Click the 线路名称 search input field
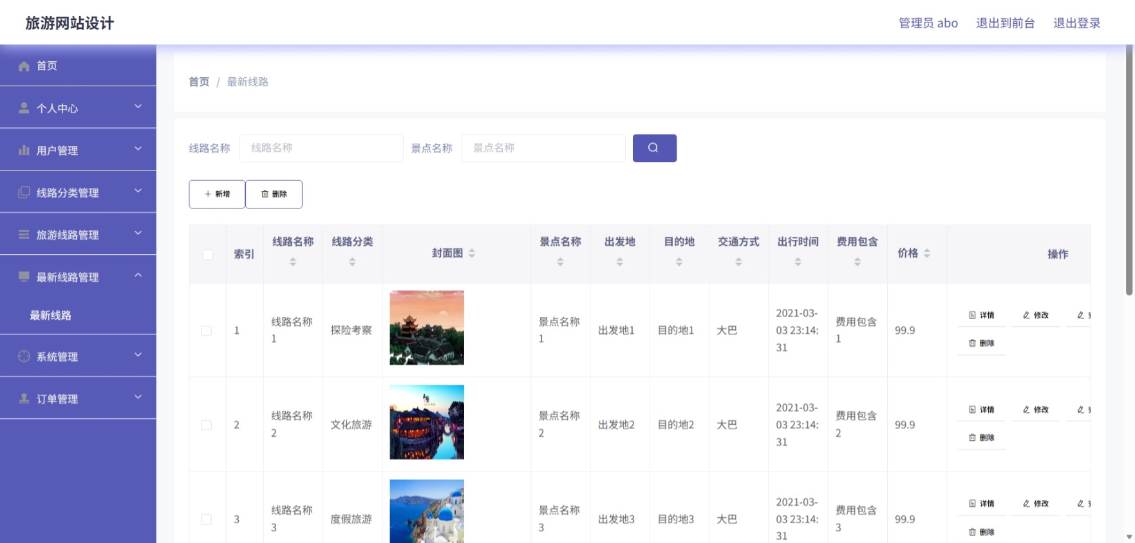Viewport: 1135px width, 543px height. [321, 148]
